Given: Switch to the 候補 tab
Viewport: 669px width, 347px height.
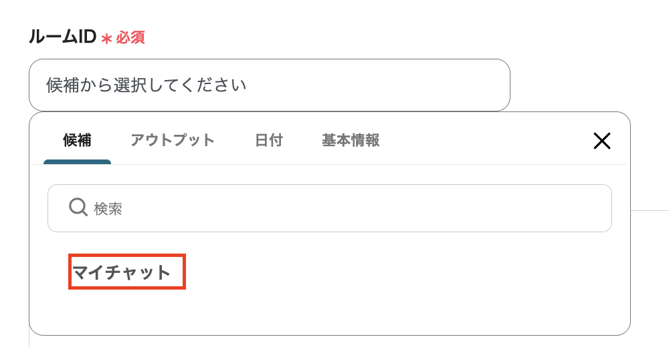Looking at the screenshot, I should 77,140.
